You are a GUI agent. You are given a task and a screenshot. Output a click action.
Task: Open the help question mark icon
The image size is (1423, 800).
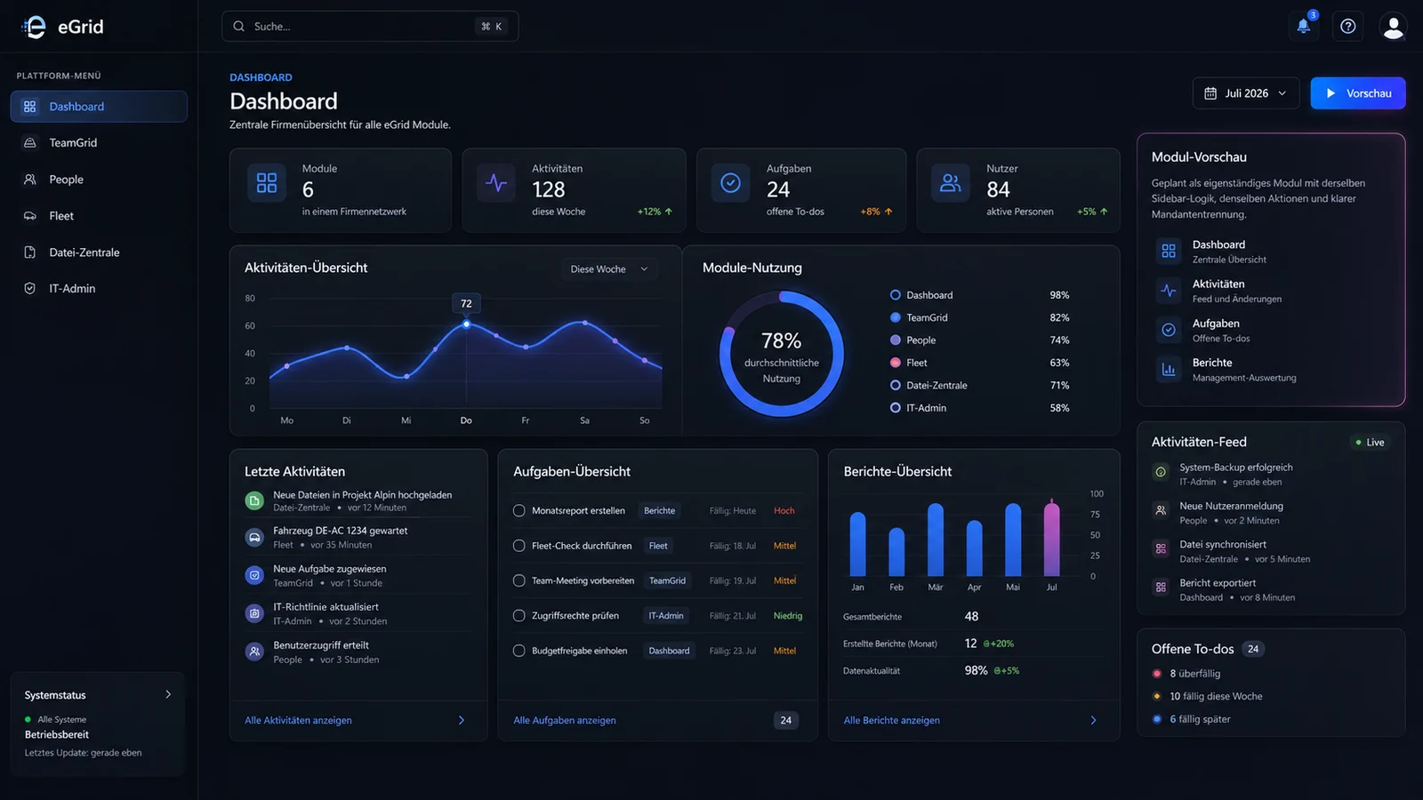click(1348, 26)
